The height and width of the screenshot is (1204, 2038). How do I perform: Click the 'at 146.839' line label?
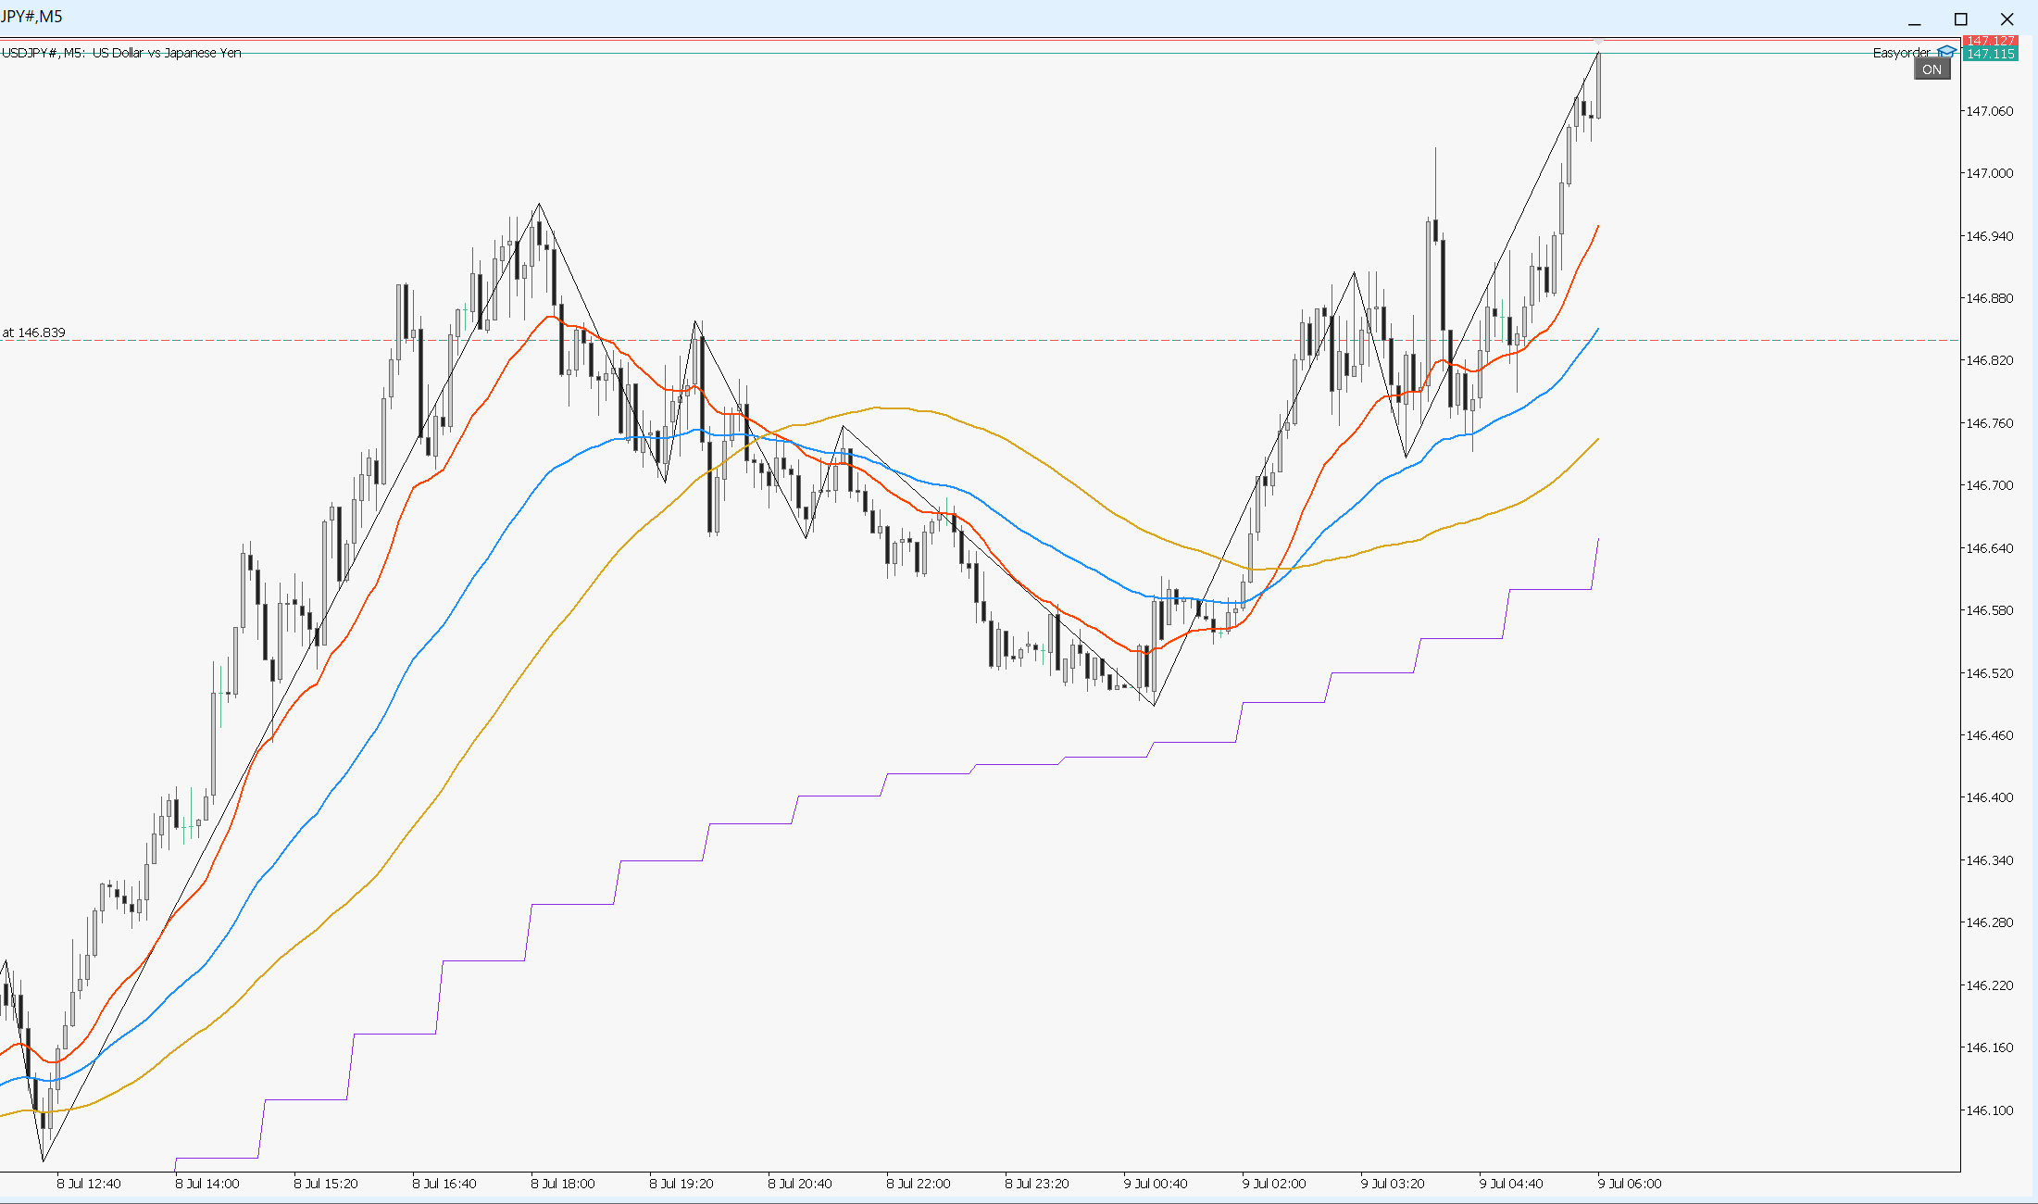33,332
